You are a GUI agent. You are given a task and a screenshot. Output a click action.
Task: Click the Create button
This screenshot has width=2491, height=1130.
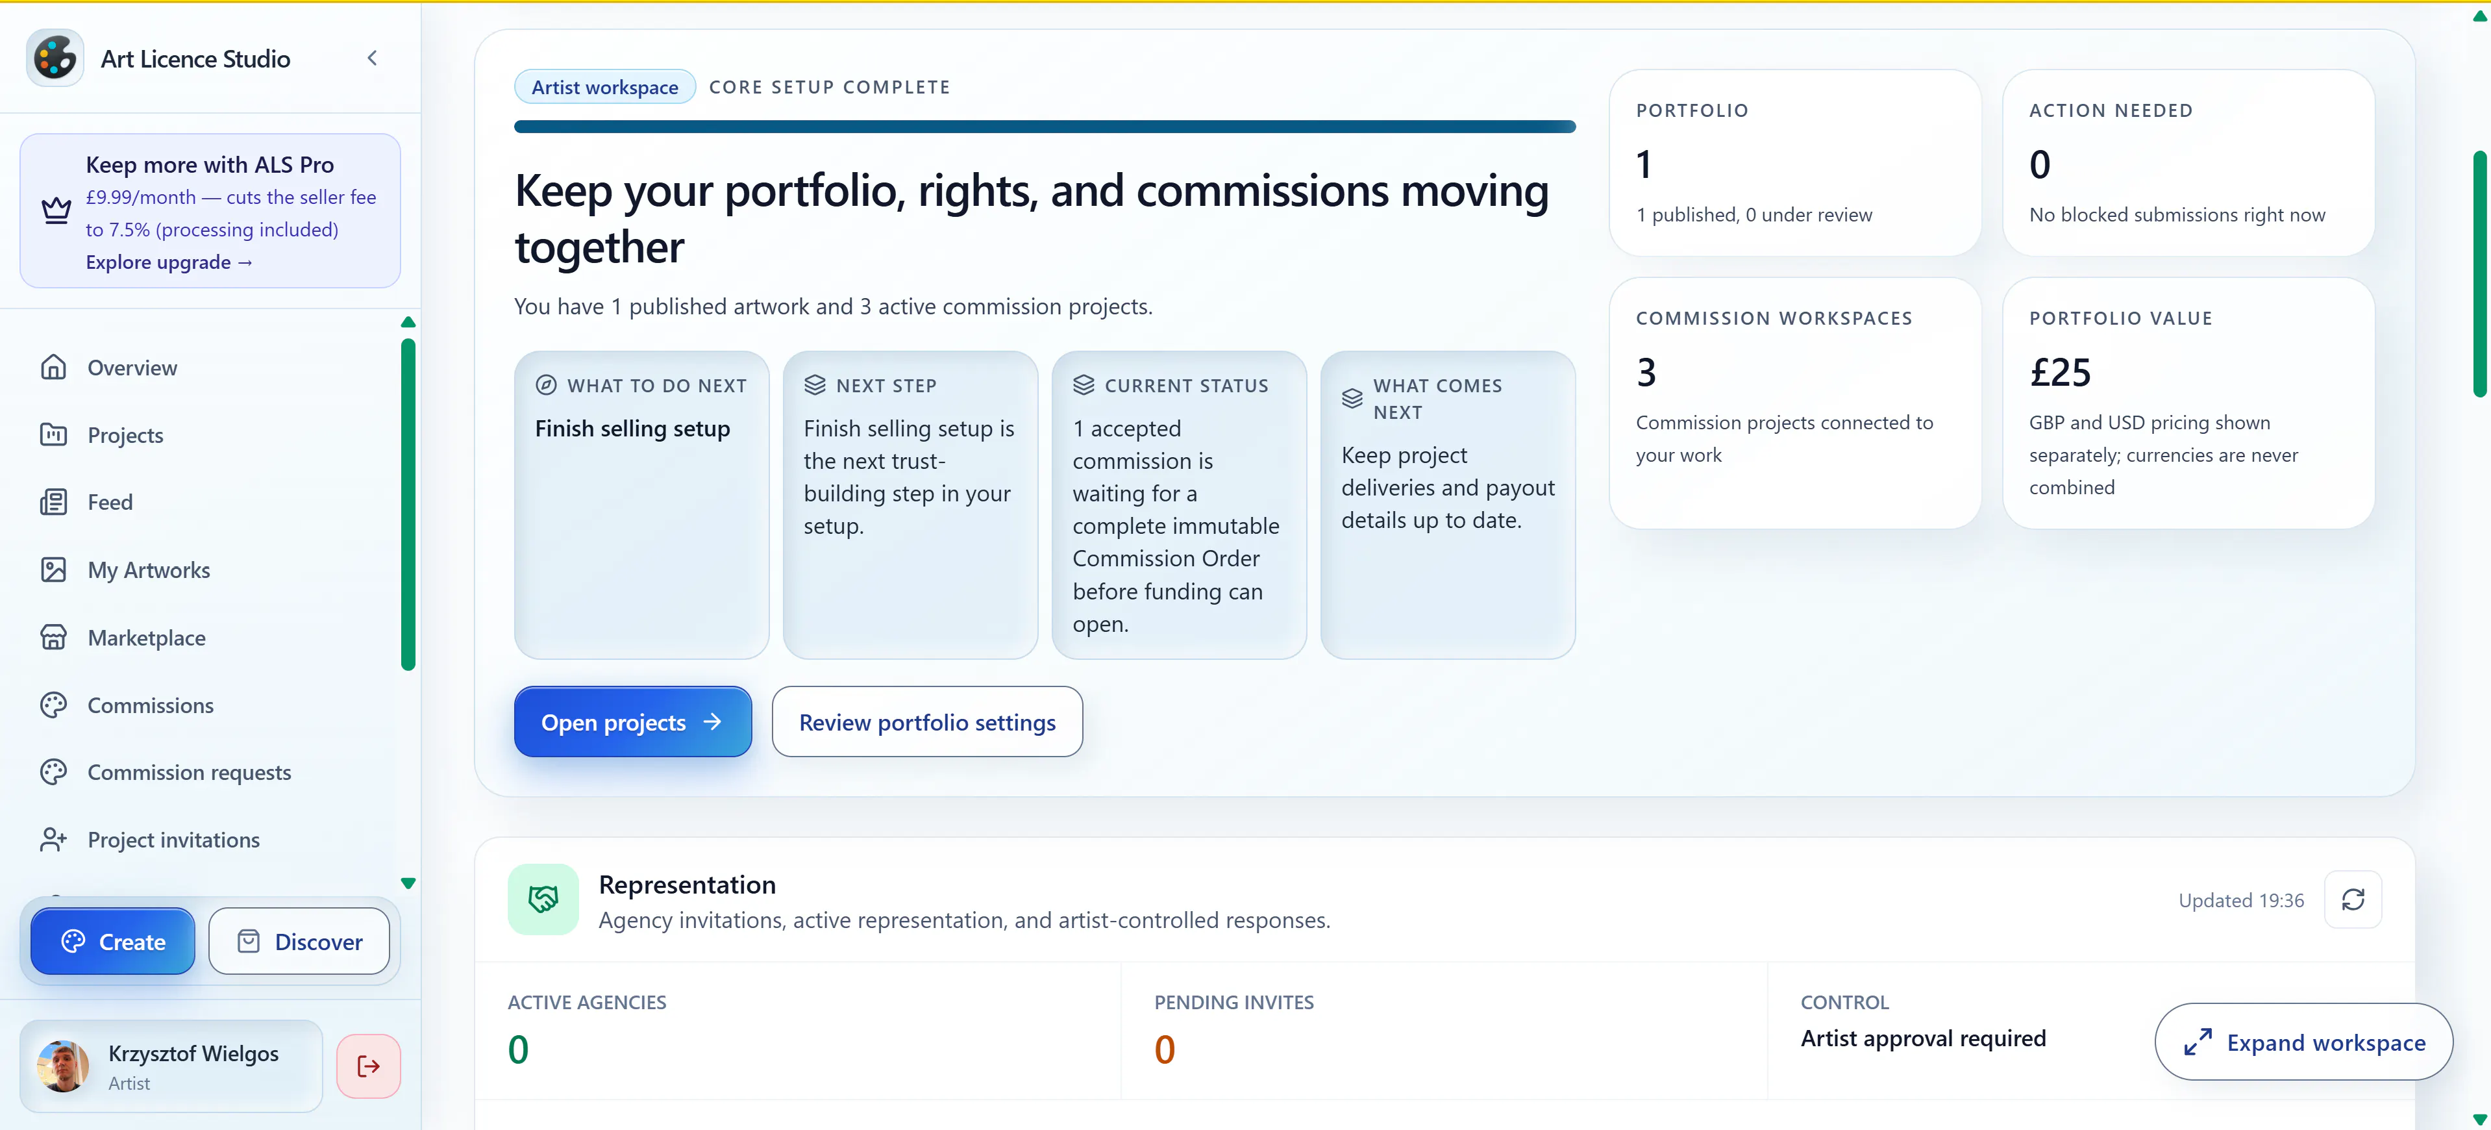coord(112,942)
